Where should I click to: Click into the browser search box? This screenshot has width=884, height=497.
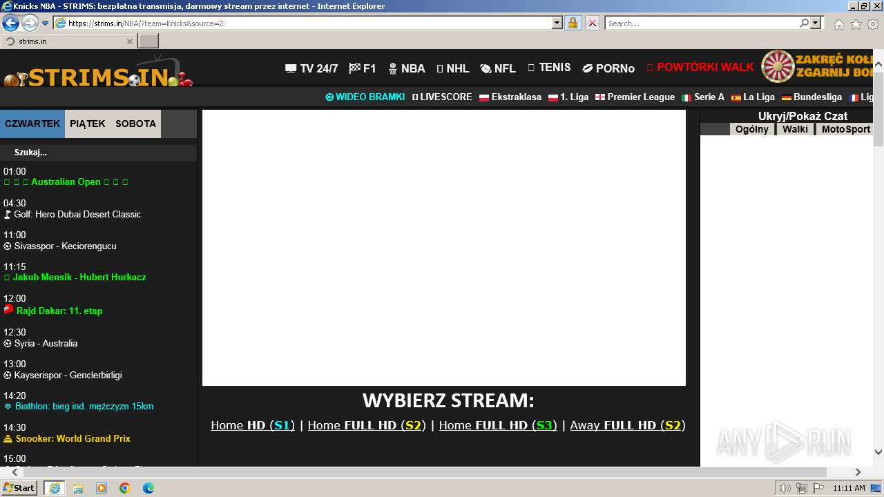[701, 23]
